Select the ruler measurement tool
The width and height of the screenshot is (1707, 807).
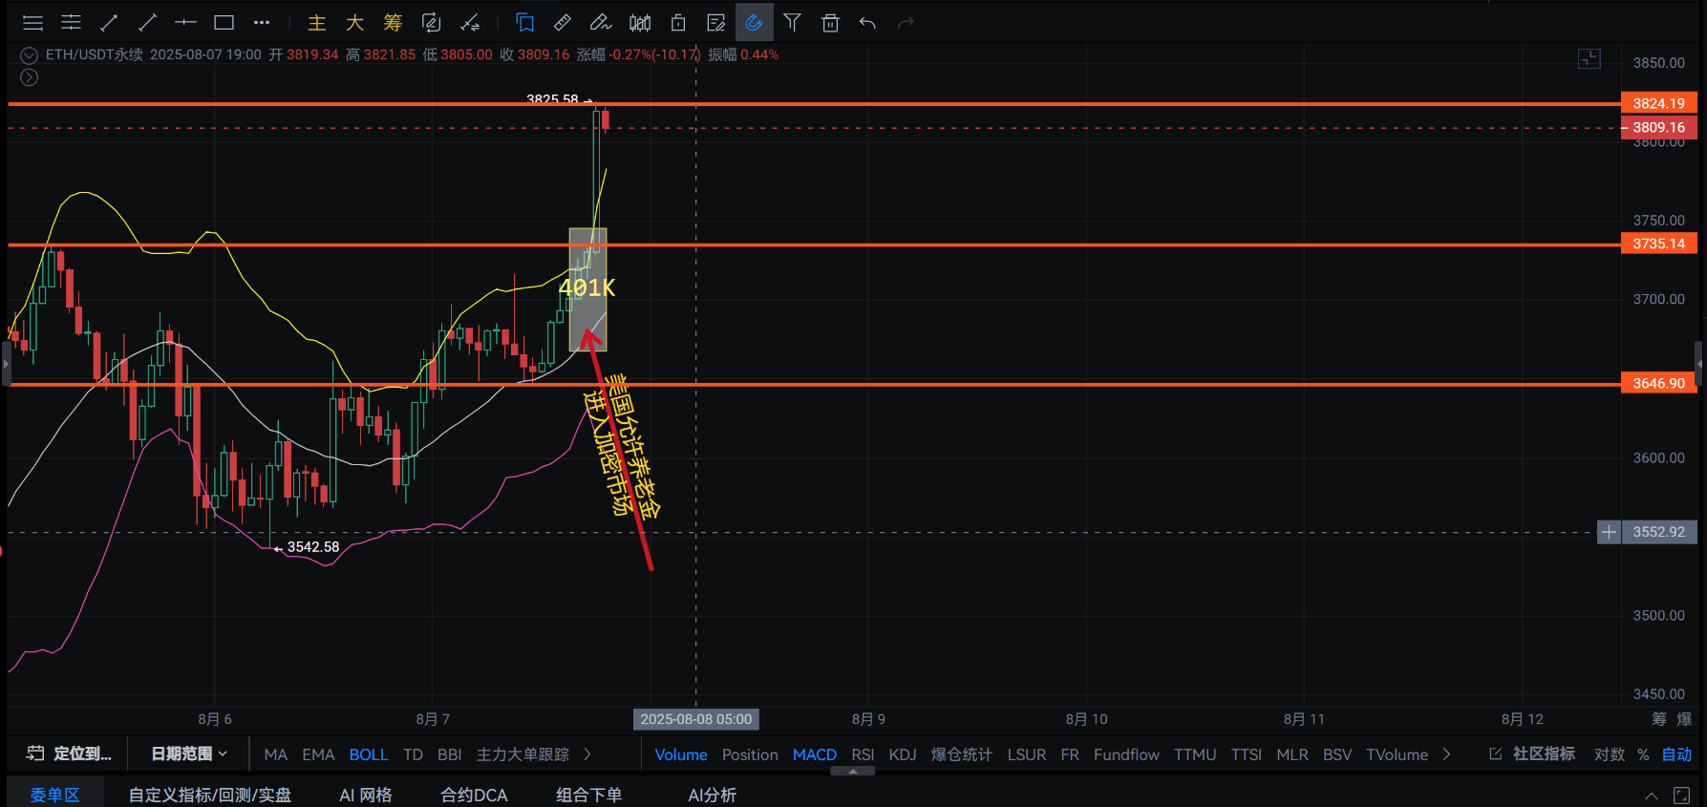[x=563, y=22]
